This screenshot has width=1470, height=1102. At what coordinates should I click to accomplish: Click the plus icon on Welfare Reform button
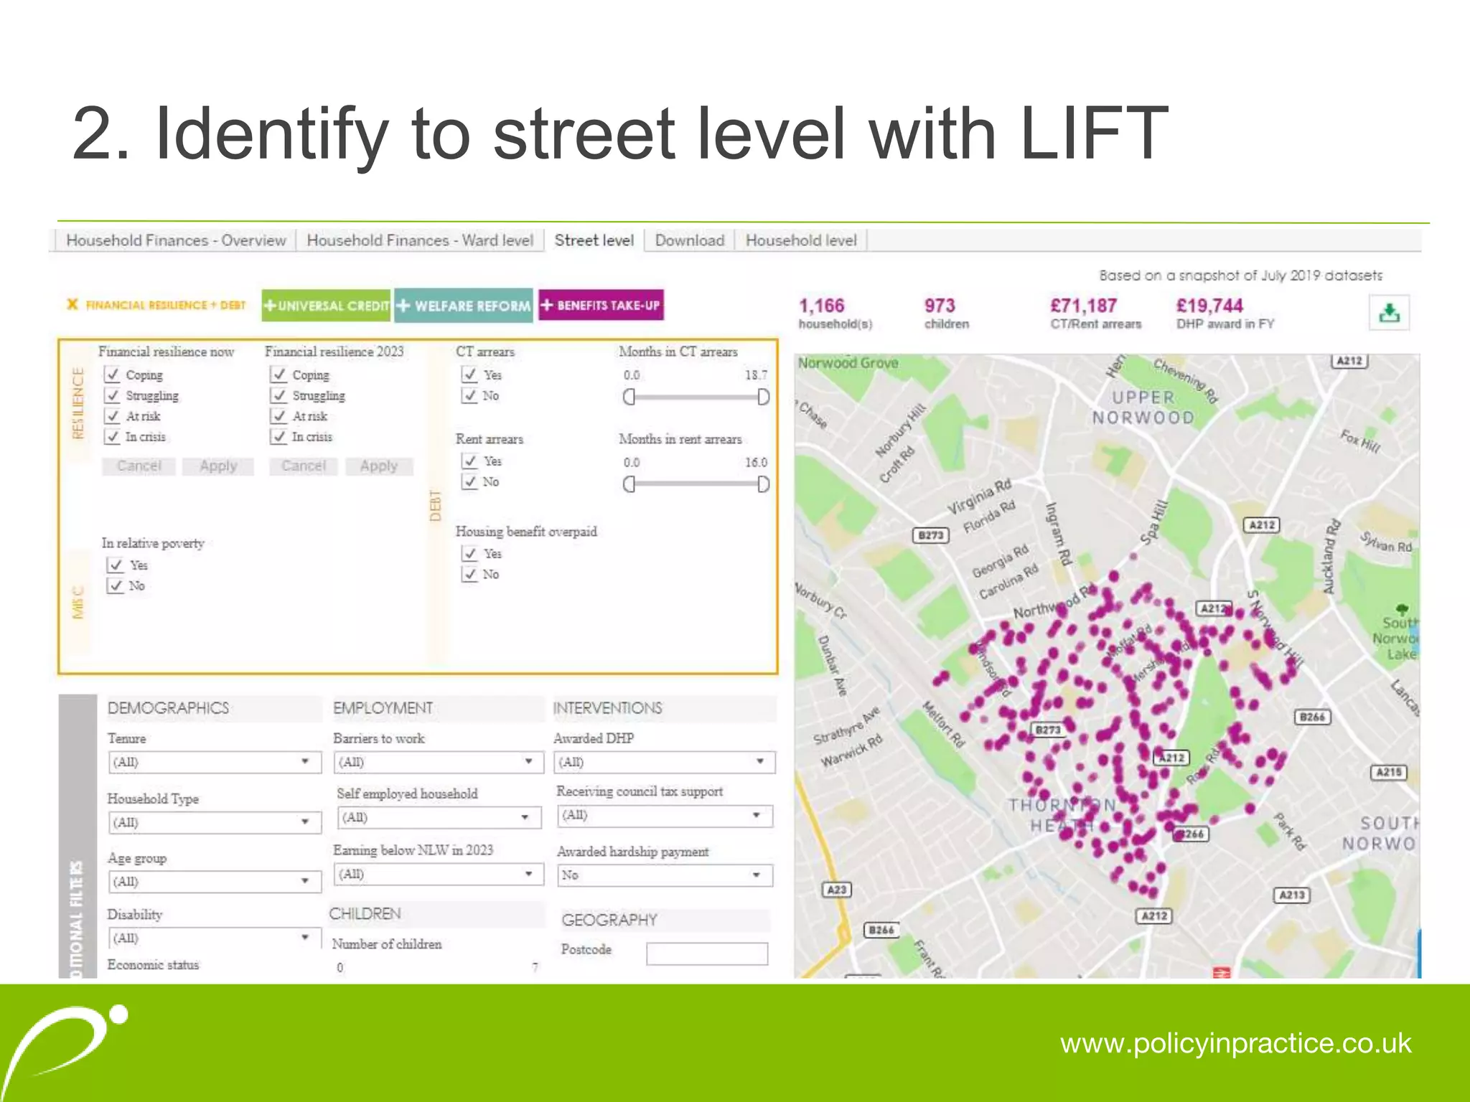(403, 306)
